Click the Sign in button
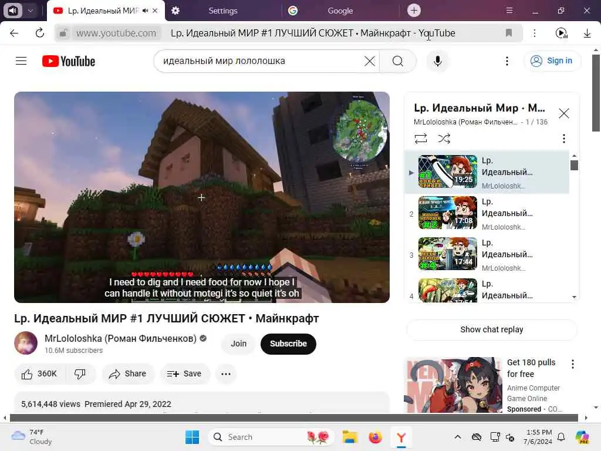Image resolution: width=601 pixels, height=451 pixels. coord(552,61)
